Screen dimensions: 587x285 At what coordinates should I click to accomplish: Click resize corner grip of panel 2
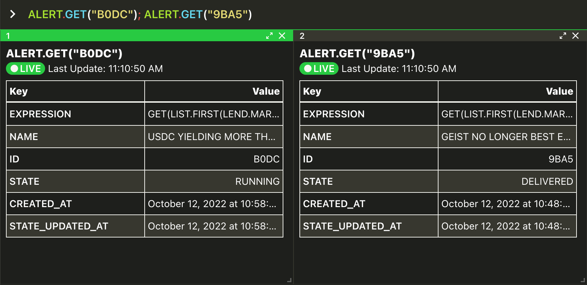point(582,280)
